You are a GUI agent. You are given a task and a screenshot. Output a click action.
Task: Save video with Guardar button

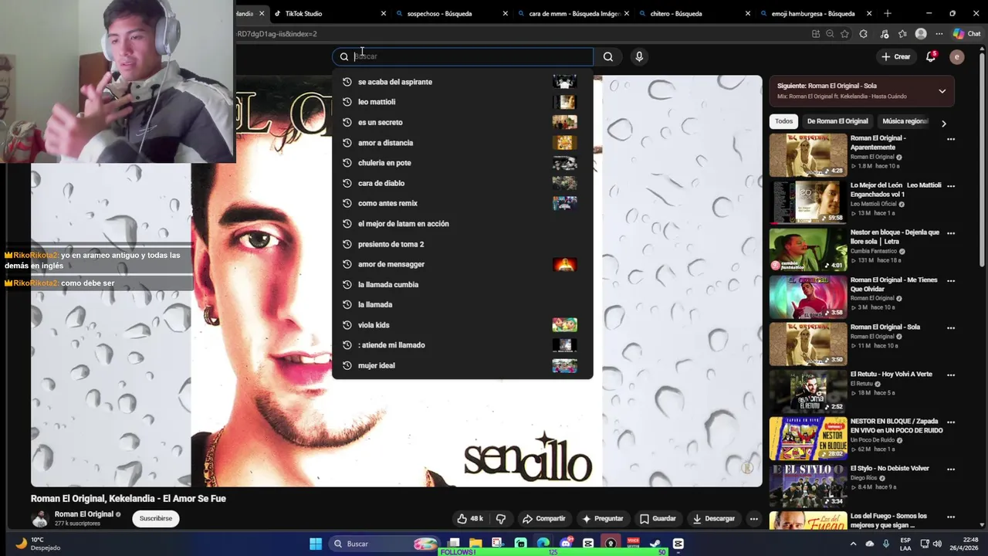click(x=658, y=519)
